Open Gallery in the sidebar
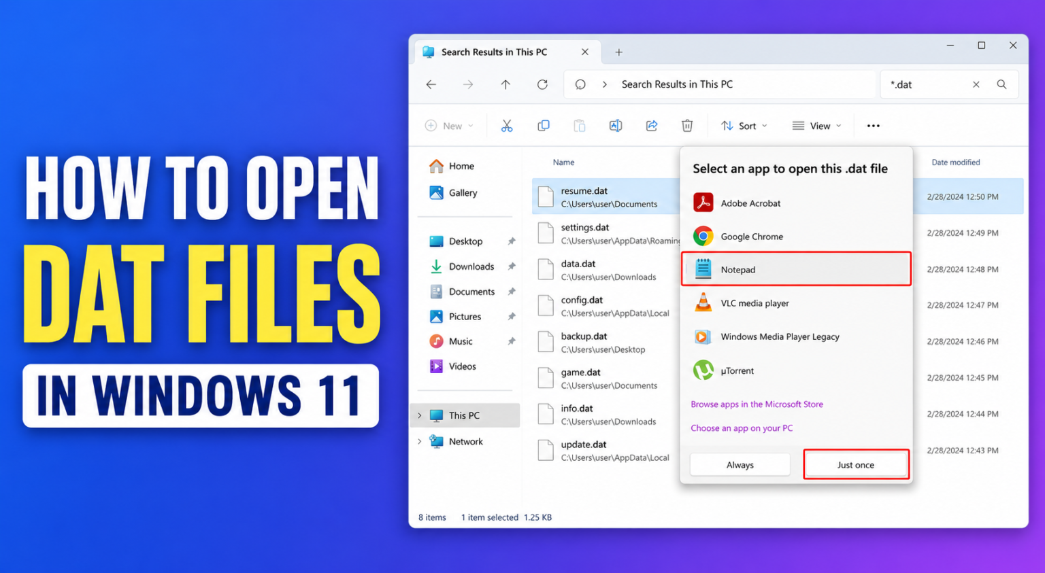This screenshot has height=573, width=1045. click(x=453, y=193)
